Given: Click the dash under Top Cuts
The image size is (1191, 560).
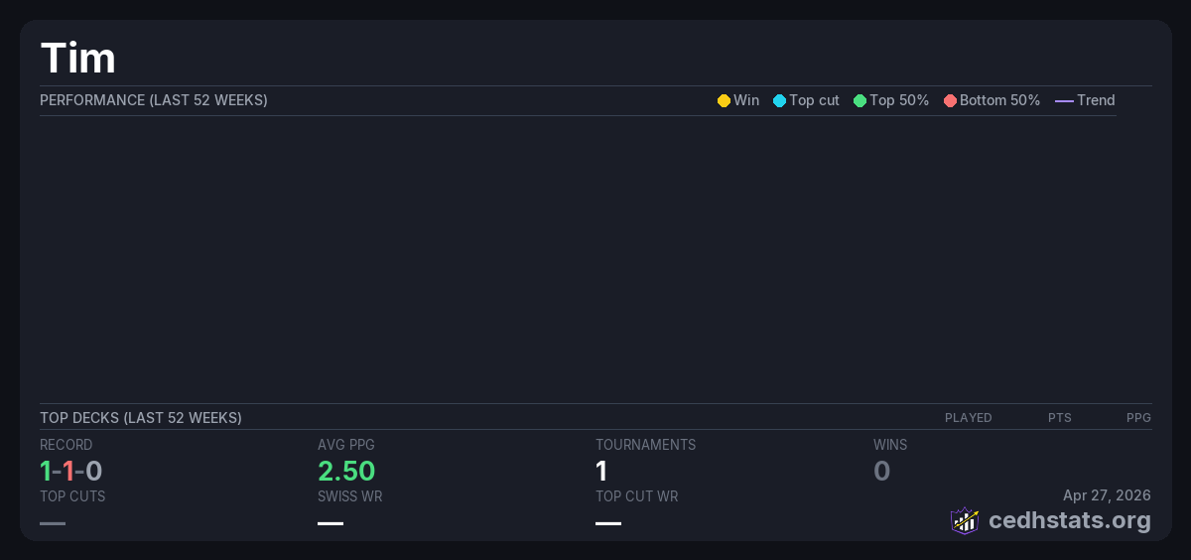Looking at the screenshot, I should pos(53,523).
